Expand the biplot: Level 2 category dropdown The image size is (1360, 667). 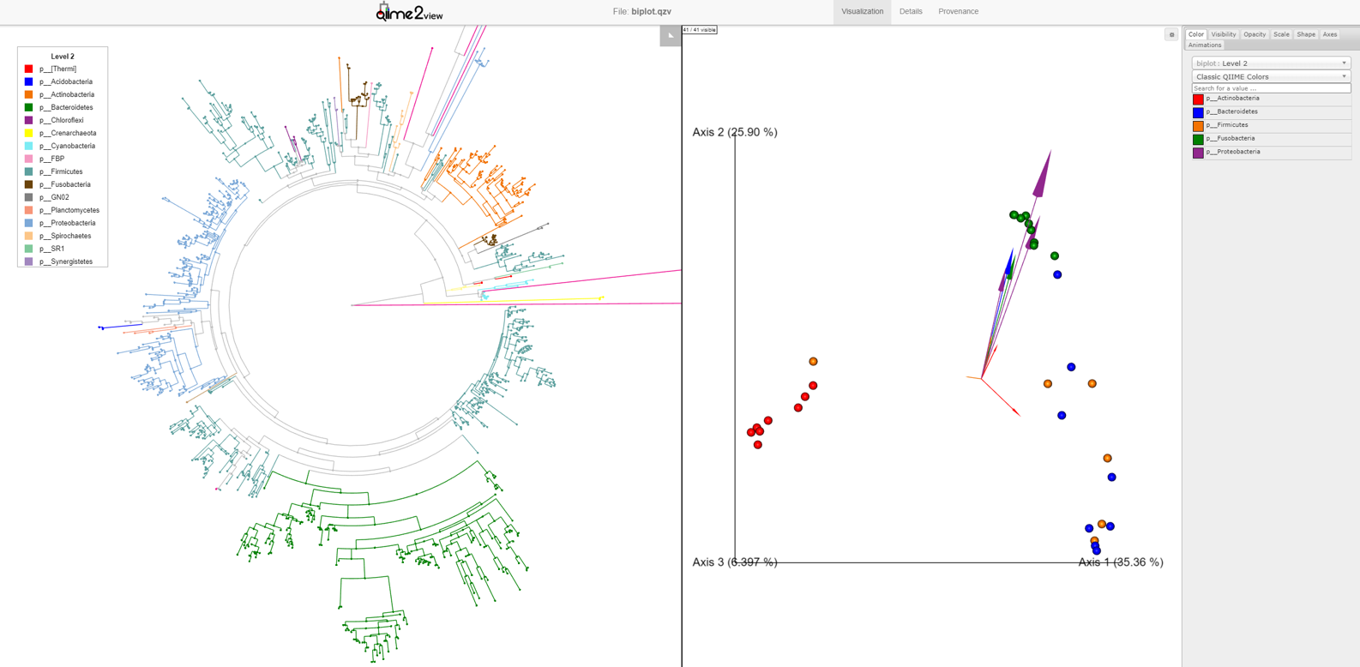1271,63
